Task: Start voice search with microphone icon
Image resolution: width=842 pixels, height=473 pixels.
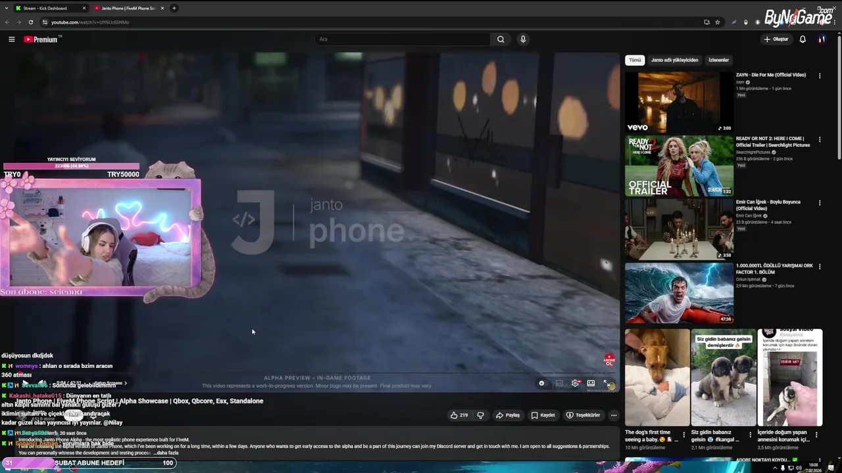Action: (523, 39)
